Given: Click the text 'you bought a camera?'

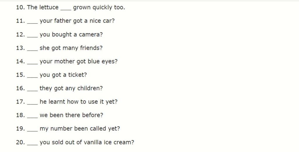Looking at the screenshot, I should [x=71, y=35].
